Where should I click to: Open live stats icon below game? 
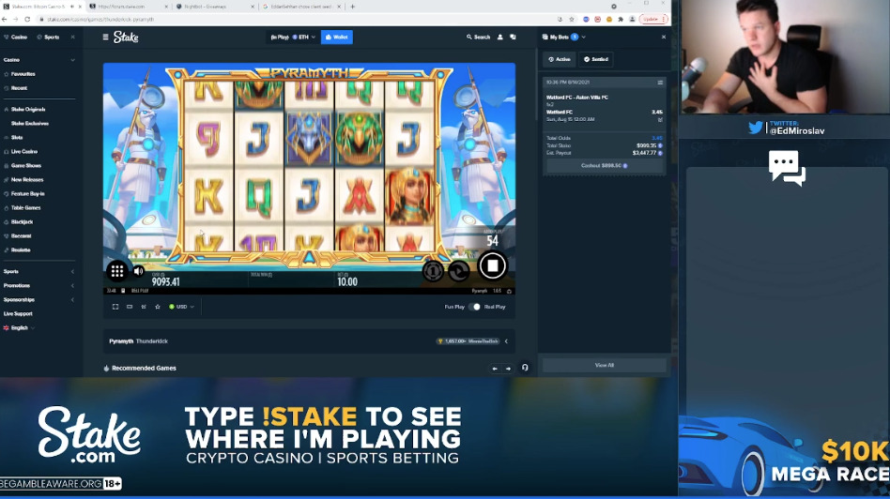(144, 307)
